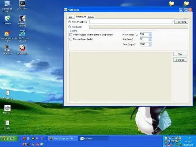
Task: Click the N3tShark taskbar button
Action: coord(94,138)
